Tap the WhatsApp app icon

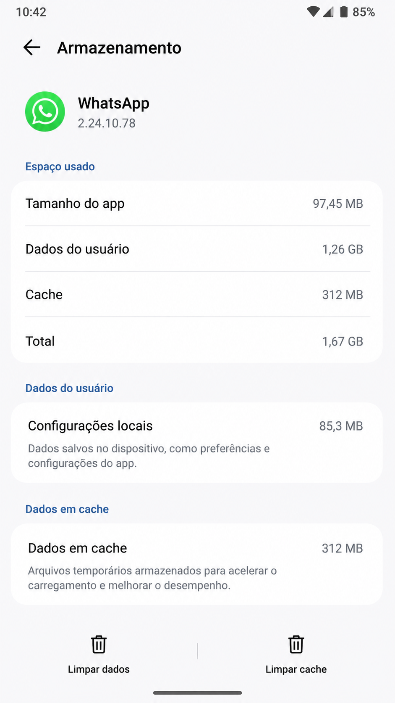45,111
